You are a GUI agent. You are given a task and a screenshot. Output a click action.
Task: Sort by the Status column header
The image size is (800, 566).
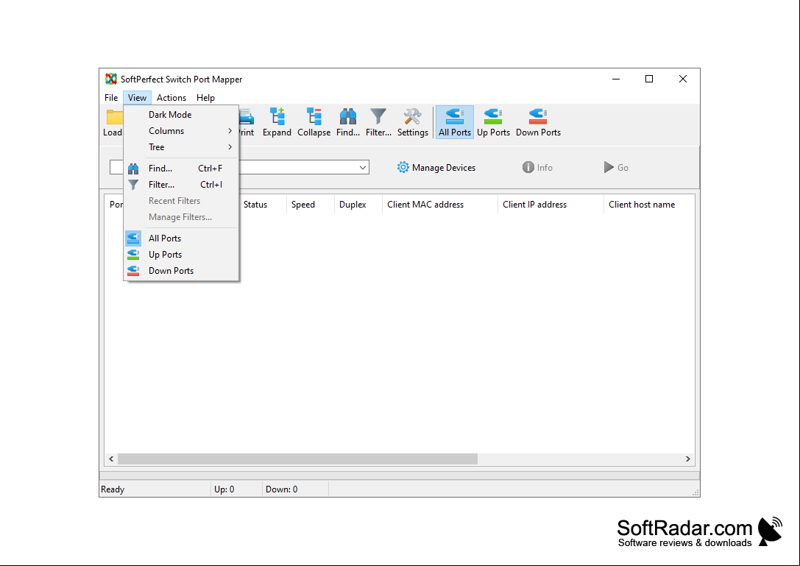pyautogui.click(x=262, y=205)
